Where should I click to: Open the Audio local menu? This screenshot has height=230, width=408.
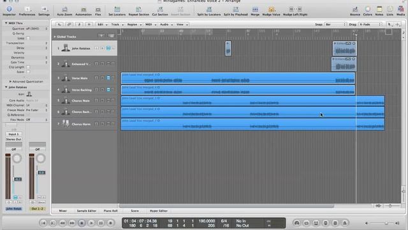166,24
